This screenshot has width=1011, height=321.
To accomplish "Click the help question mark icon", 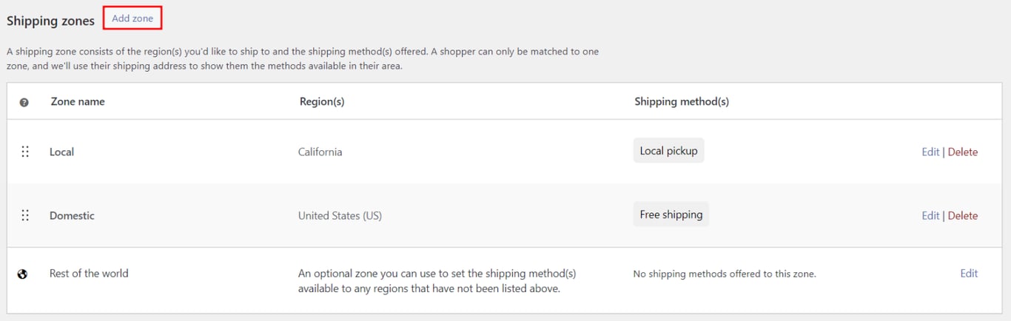I will pos(24,103).
